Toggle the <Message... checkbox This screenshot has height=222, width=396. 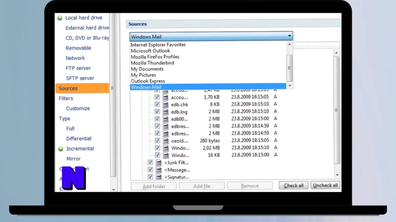click(150, 170)
